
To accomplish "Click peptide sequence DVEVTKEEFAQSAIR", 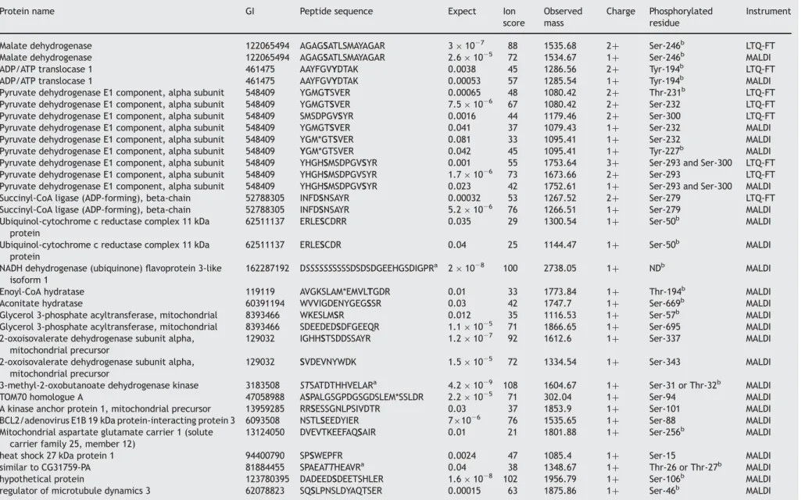I will tap(338, 432).
